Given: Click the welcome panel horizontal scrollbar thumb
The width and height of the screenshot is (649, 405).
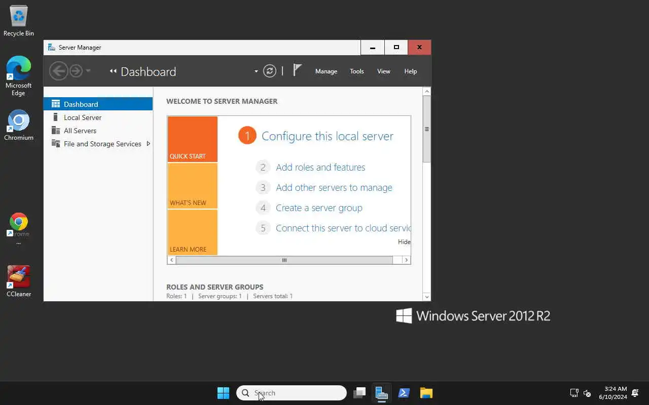Looking at the screenshot, I should pos(284,260).
